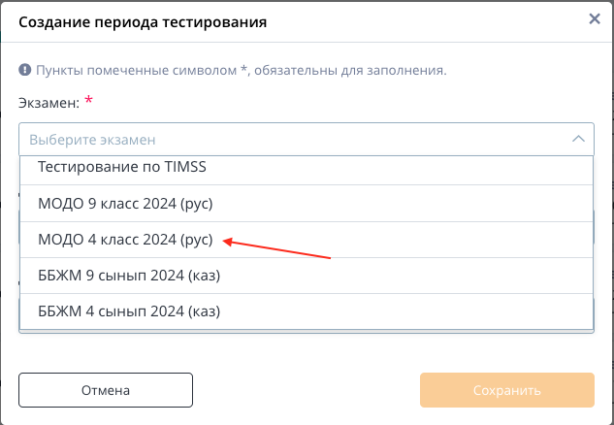Click the exclamation info icon
This screenshot has height=425, width=614.
[x=24, y=70]
